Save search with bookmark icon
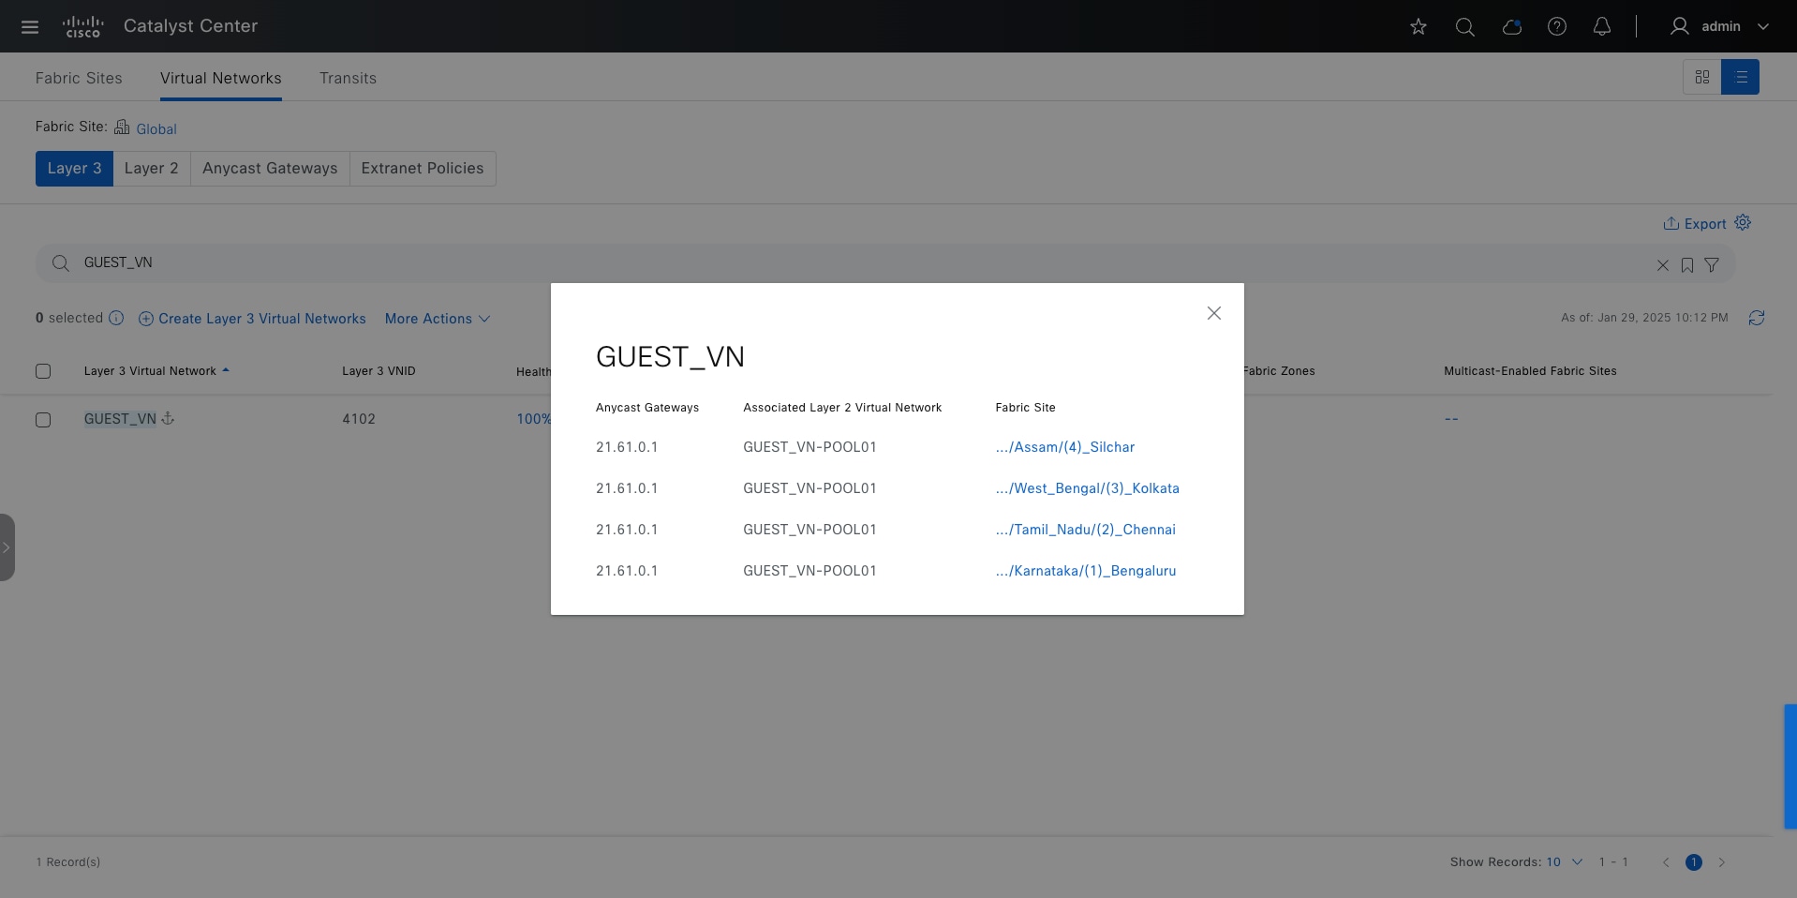 point(1687,265)
